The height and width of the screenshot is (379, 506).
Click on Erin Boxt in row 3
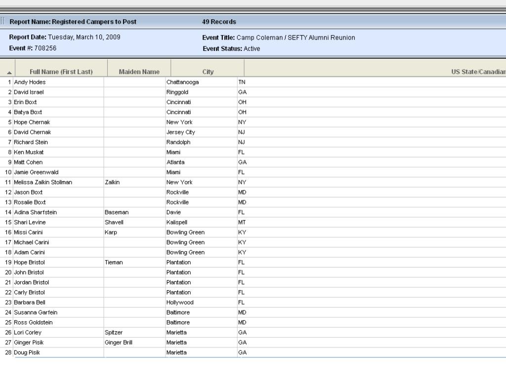point(25,102)
